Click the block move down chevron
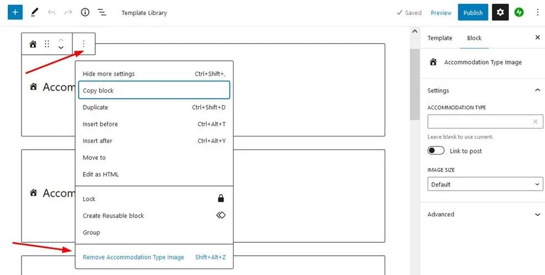 pos(61,48)
